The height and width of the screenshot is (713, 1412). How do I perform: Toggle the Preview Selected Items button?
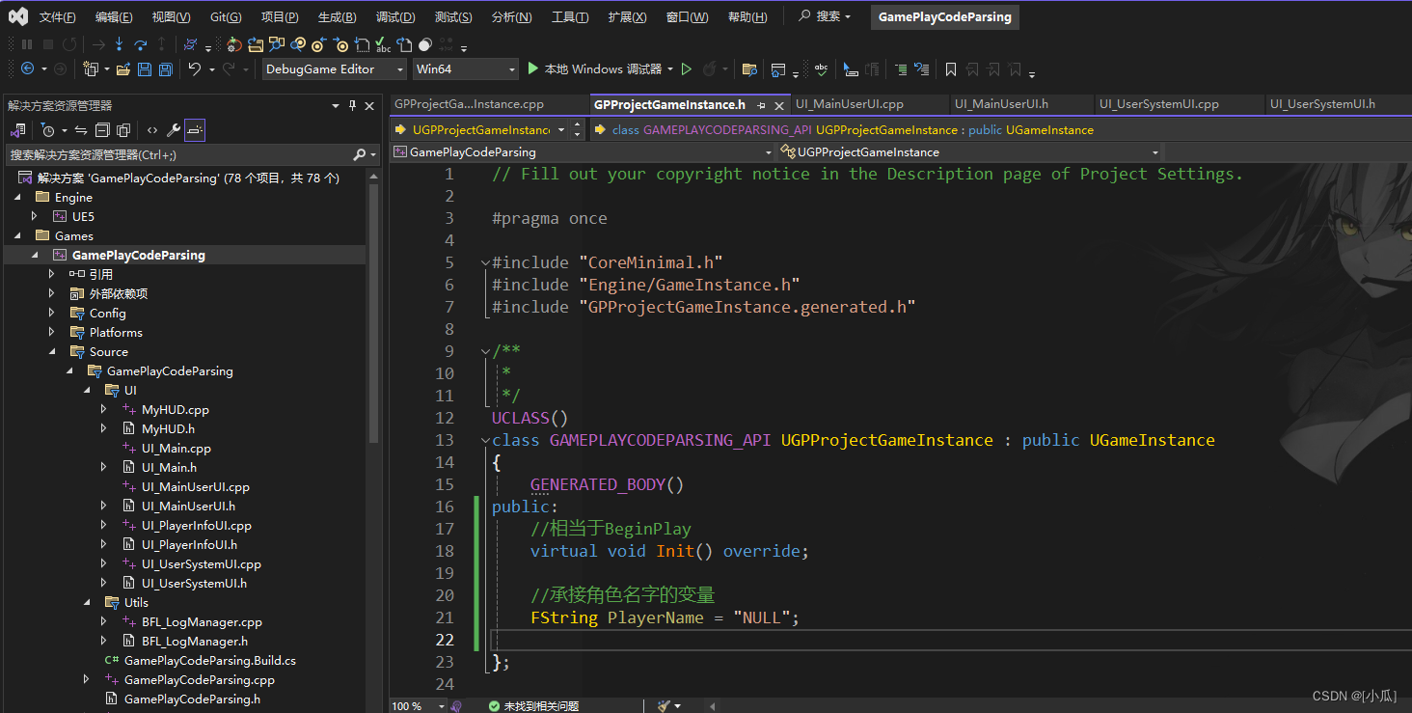tap(195, 130)
